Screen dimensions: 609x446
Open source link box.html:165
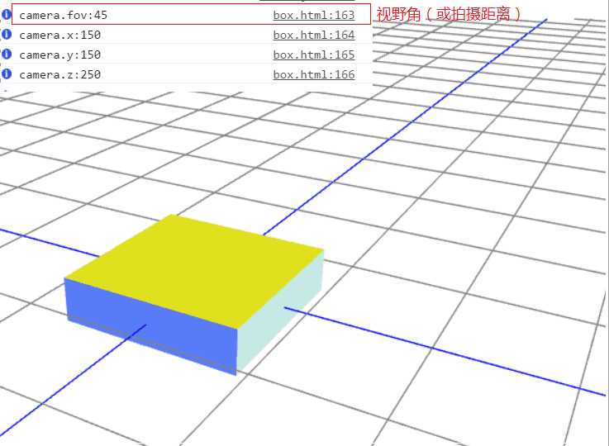314,55
